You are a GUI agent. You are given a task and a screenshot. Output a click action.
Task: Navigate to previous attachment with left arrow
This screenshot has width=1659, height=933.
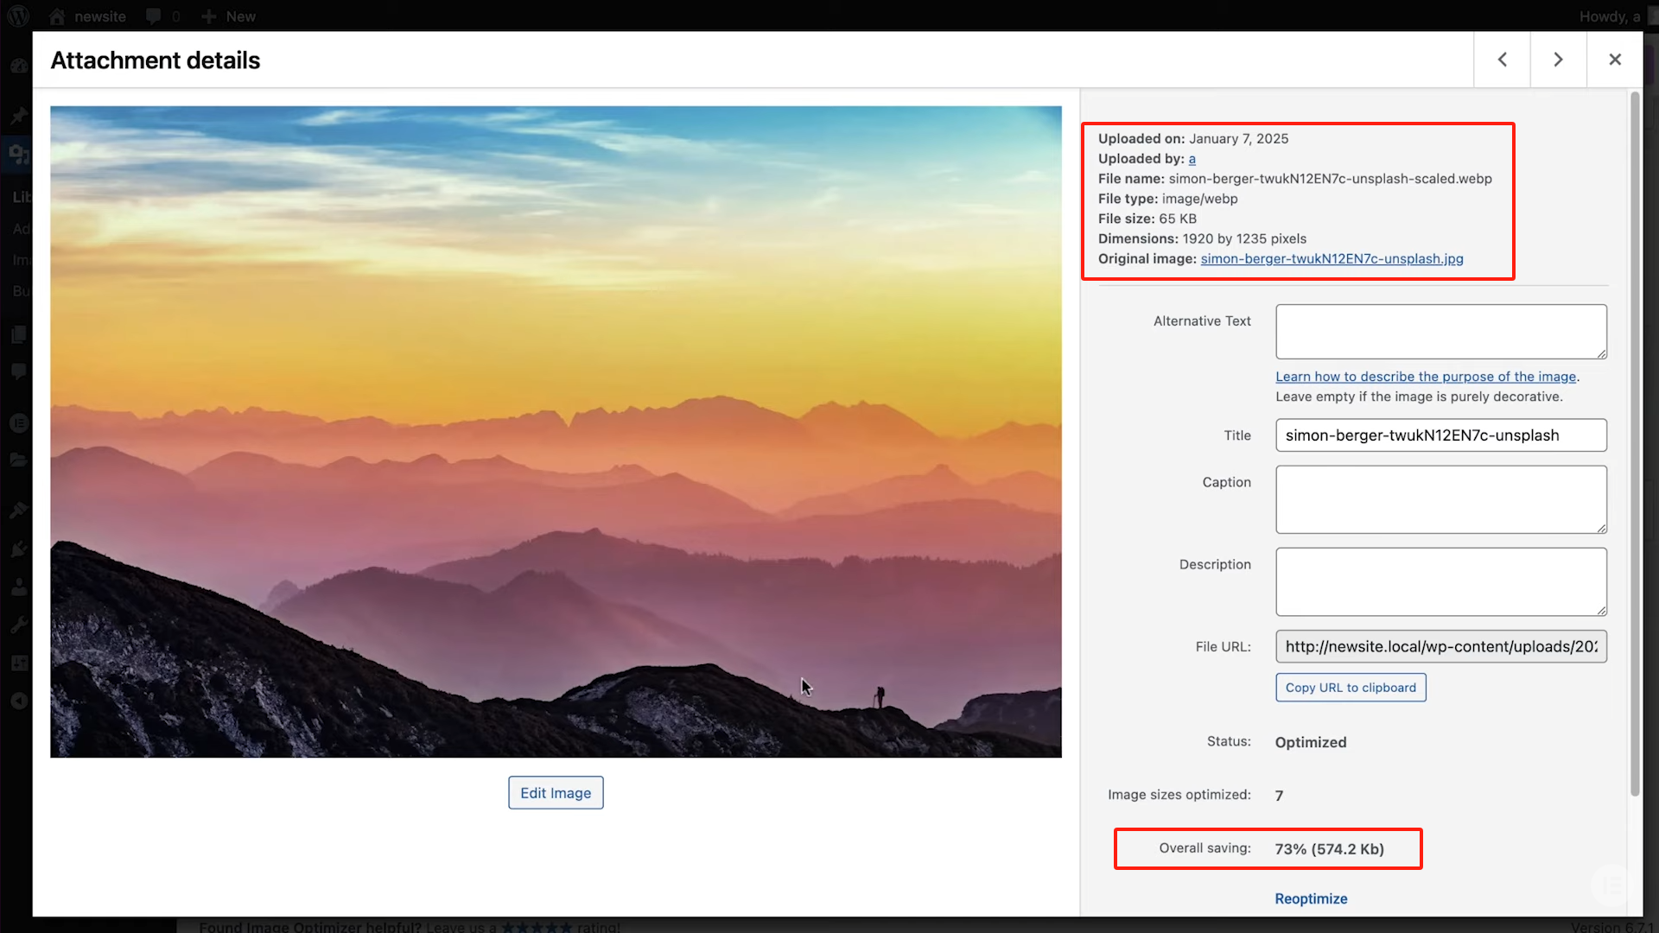pyautogui.click(x=1502, y=59)
